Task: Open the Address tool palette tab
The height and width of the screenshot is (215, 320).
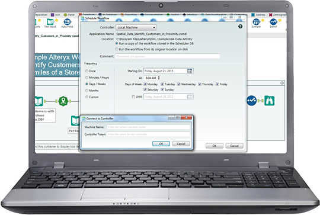Action: (x=258, y=15)
